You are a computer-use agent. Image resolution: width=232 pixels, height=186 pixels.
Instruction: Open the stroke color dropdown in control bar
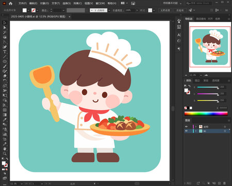click(x=37, y=10)
